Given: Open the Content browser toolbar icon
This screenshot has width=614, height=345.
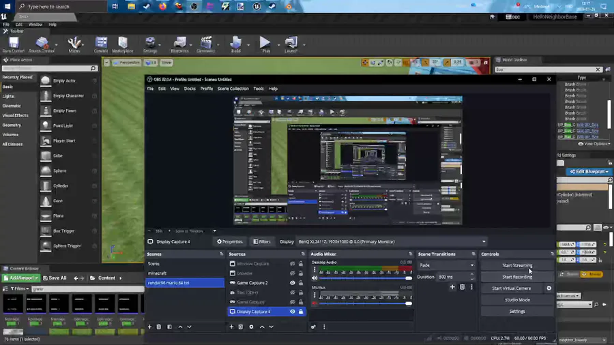Looking at the screenshot, I should tap(101, 44).
